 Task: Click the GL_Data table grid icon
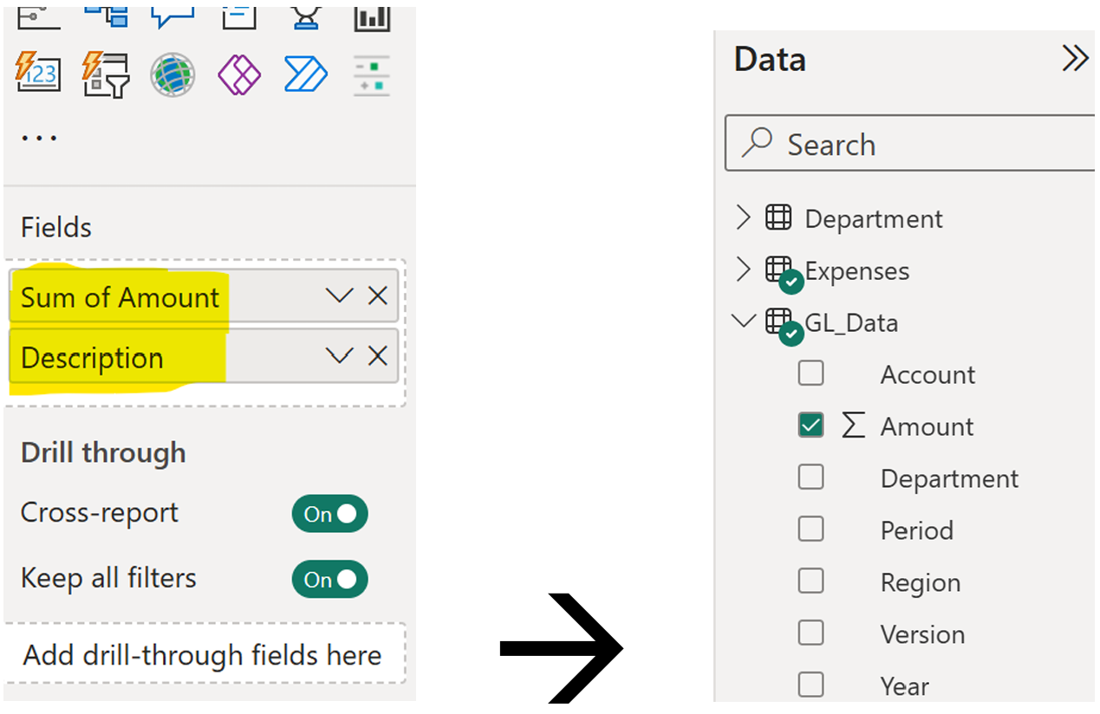click(778, 321)
